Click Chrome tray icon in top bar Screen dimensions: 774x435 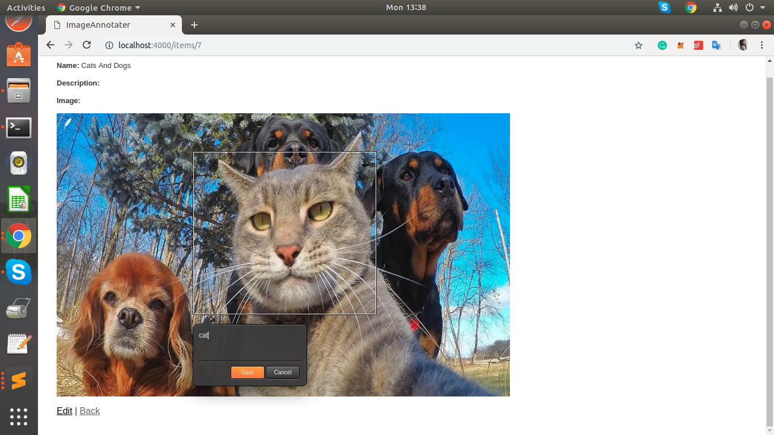(x=691, y=7)
